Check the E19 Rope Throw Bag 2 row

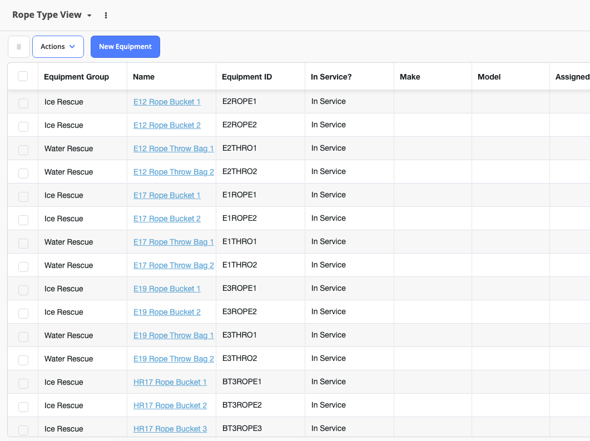23,360
